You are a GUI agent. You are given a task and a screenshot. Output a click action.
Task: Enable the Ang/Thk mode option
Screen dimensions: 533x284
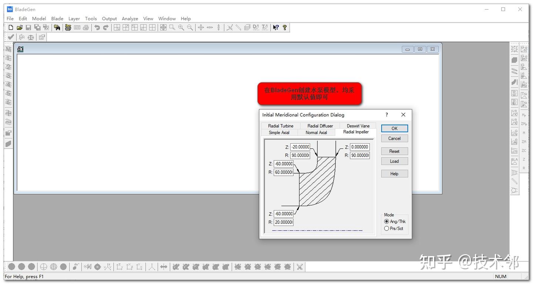click(386, 222)
